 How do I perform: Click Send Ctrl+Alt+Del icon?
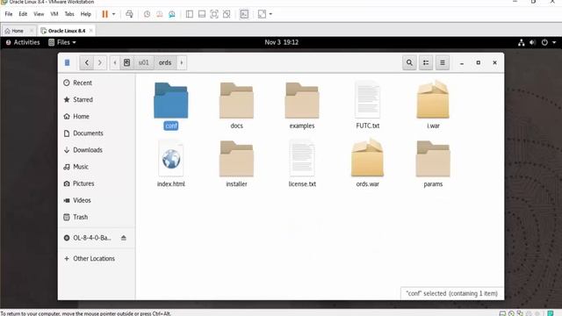coord(129,14)
